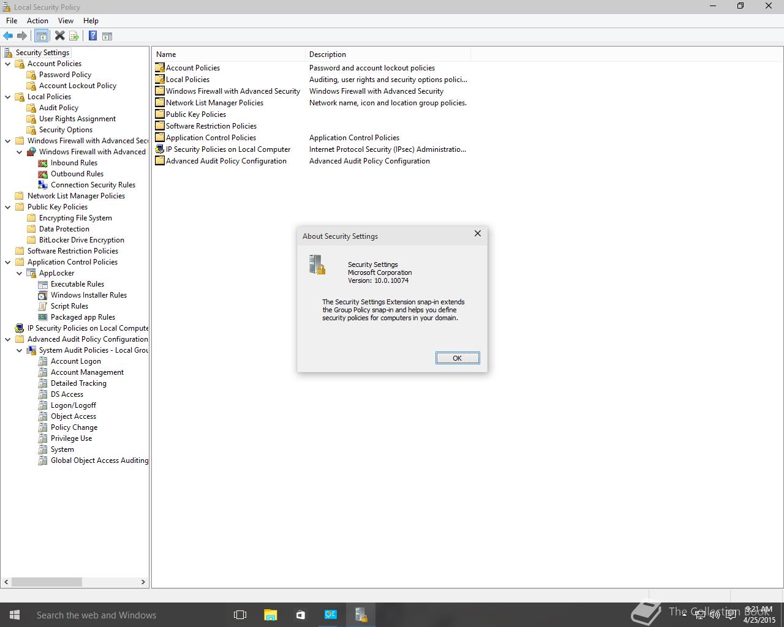Screen dimensions: 784x627
Task: Click the Windows Installer Rules icon
Action: (x=43, y=295)
